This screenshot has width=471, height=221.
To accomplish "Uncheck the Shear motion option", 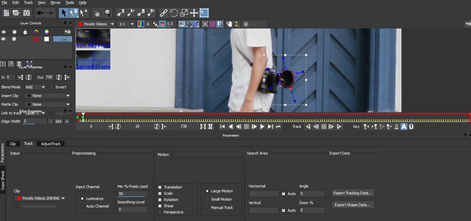I will click(x=160, y=206).
